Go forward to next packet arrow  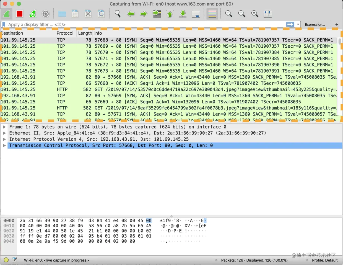point(144,14)
